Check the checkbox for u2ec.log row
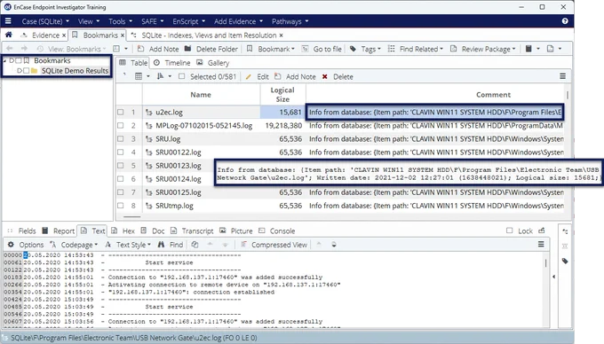 point(121,113)
